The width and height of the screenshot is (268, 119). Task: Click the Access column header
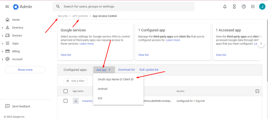click(x=180, y=91)
